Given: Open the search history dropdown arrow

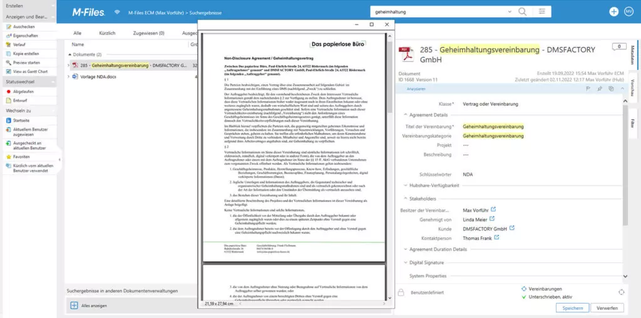Looking at the screenshot, I should (510, 12).
